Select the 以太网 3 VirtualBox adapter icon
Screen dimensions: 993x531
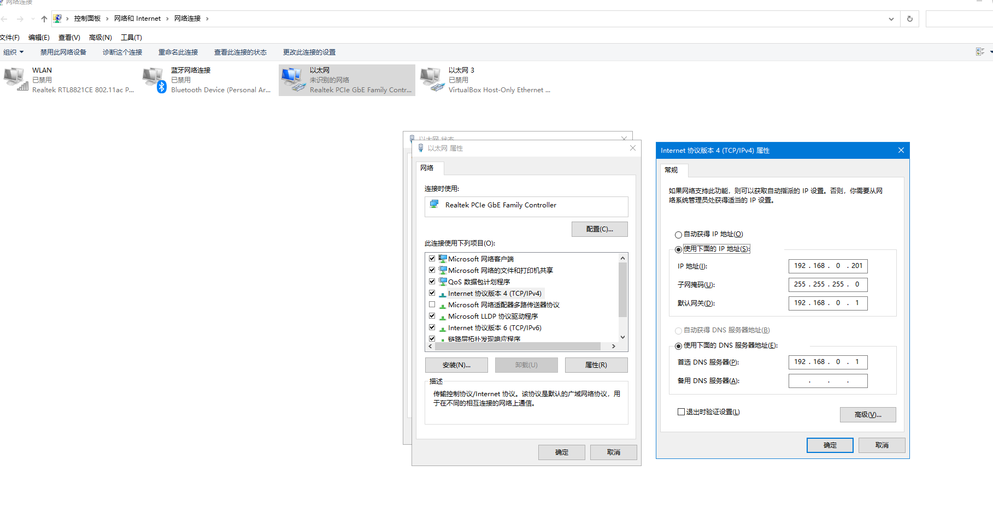click(x=432, y=80)
